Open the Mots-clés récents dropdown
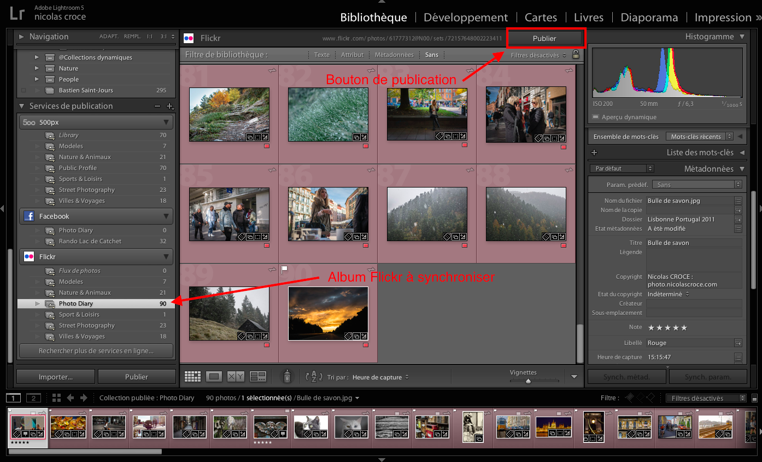This screenshot has height=462, width=762. pos(699,137)
